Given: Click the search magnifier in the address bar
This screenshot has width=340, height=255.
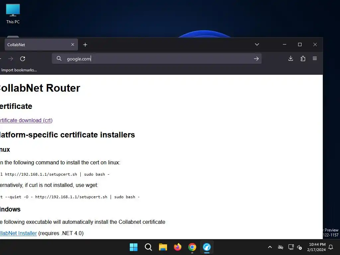Looking at the screenshot, I should pos(59,58).
